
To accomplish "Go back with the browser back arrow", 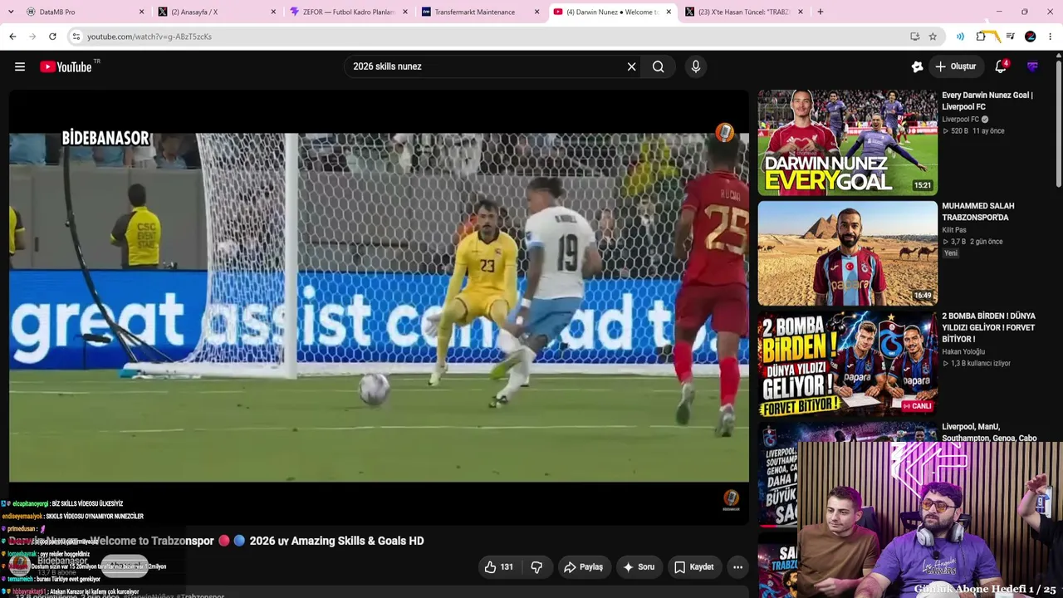I will coord(12,37).
